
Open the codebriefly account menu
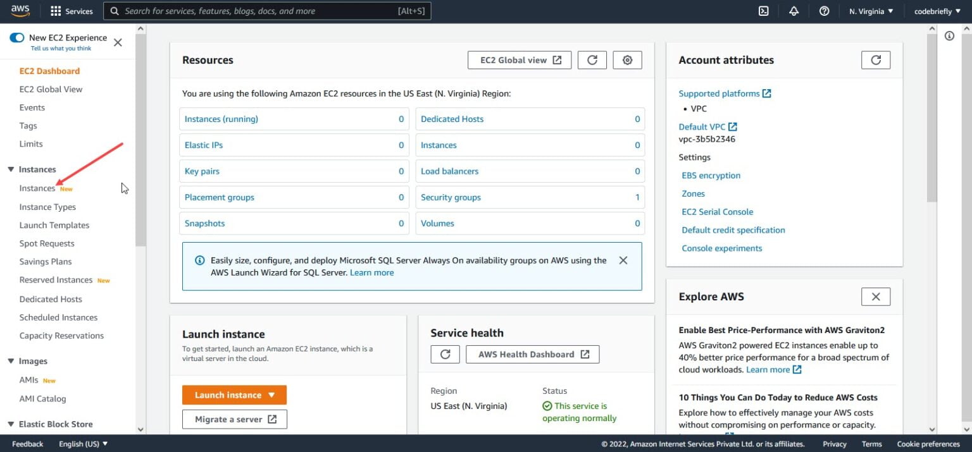pyautogui.click(x=936, y=11)
